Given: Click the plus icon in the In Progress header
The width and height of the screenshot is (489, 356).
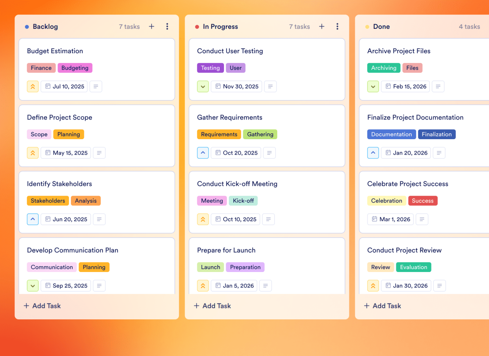Looking at the screenshot, I should (x=322, y=26).
